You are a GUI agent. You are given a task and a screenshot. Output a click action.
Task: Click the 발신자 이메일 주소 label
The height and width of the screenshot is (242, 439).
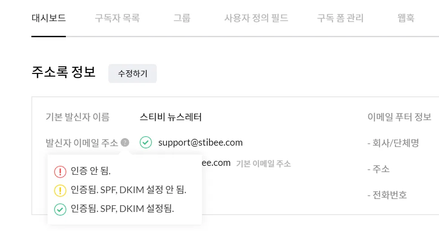click(82, 143)
